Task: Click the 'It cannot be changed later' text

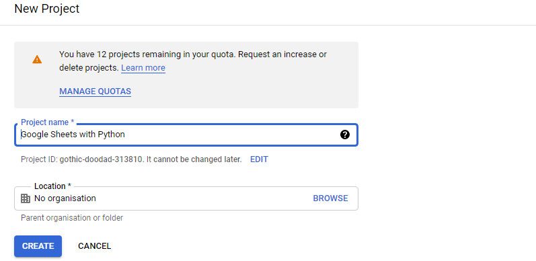Action: (194, 159)
